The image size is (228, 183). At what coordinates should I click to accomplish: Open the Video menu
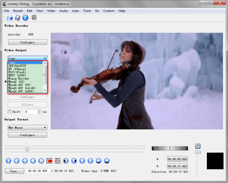point(51,11)
